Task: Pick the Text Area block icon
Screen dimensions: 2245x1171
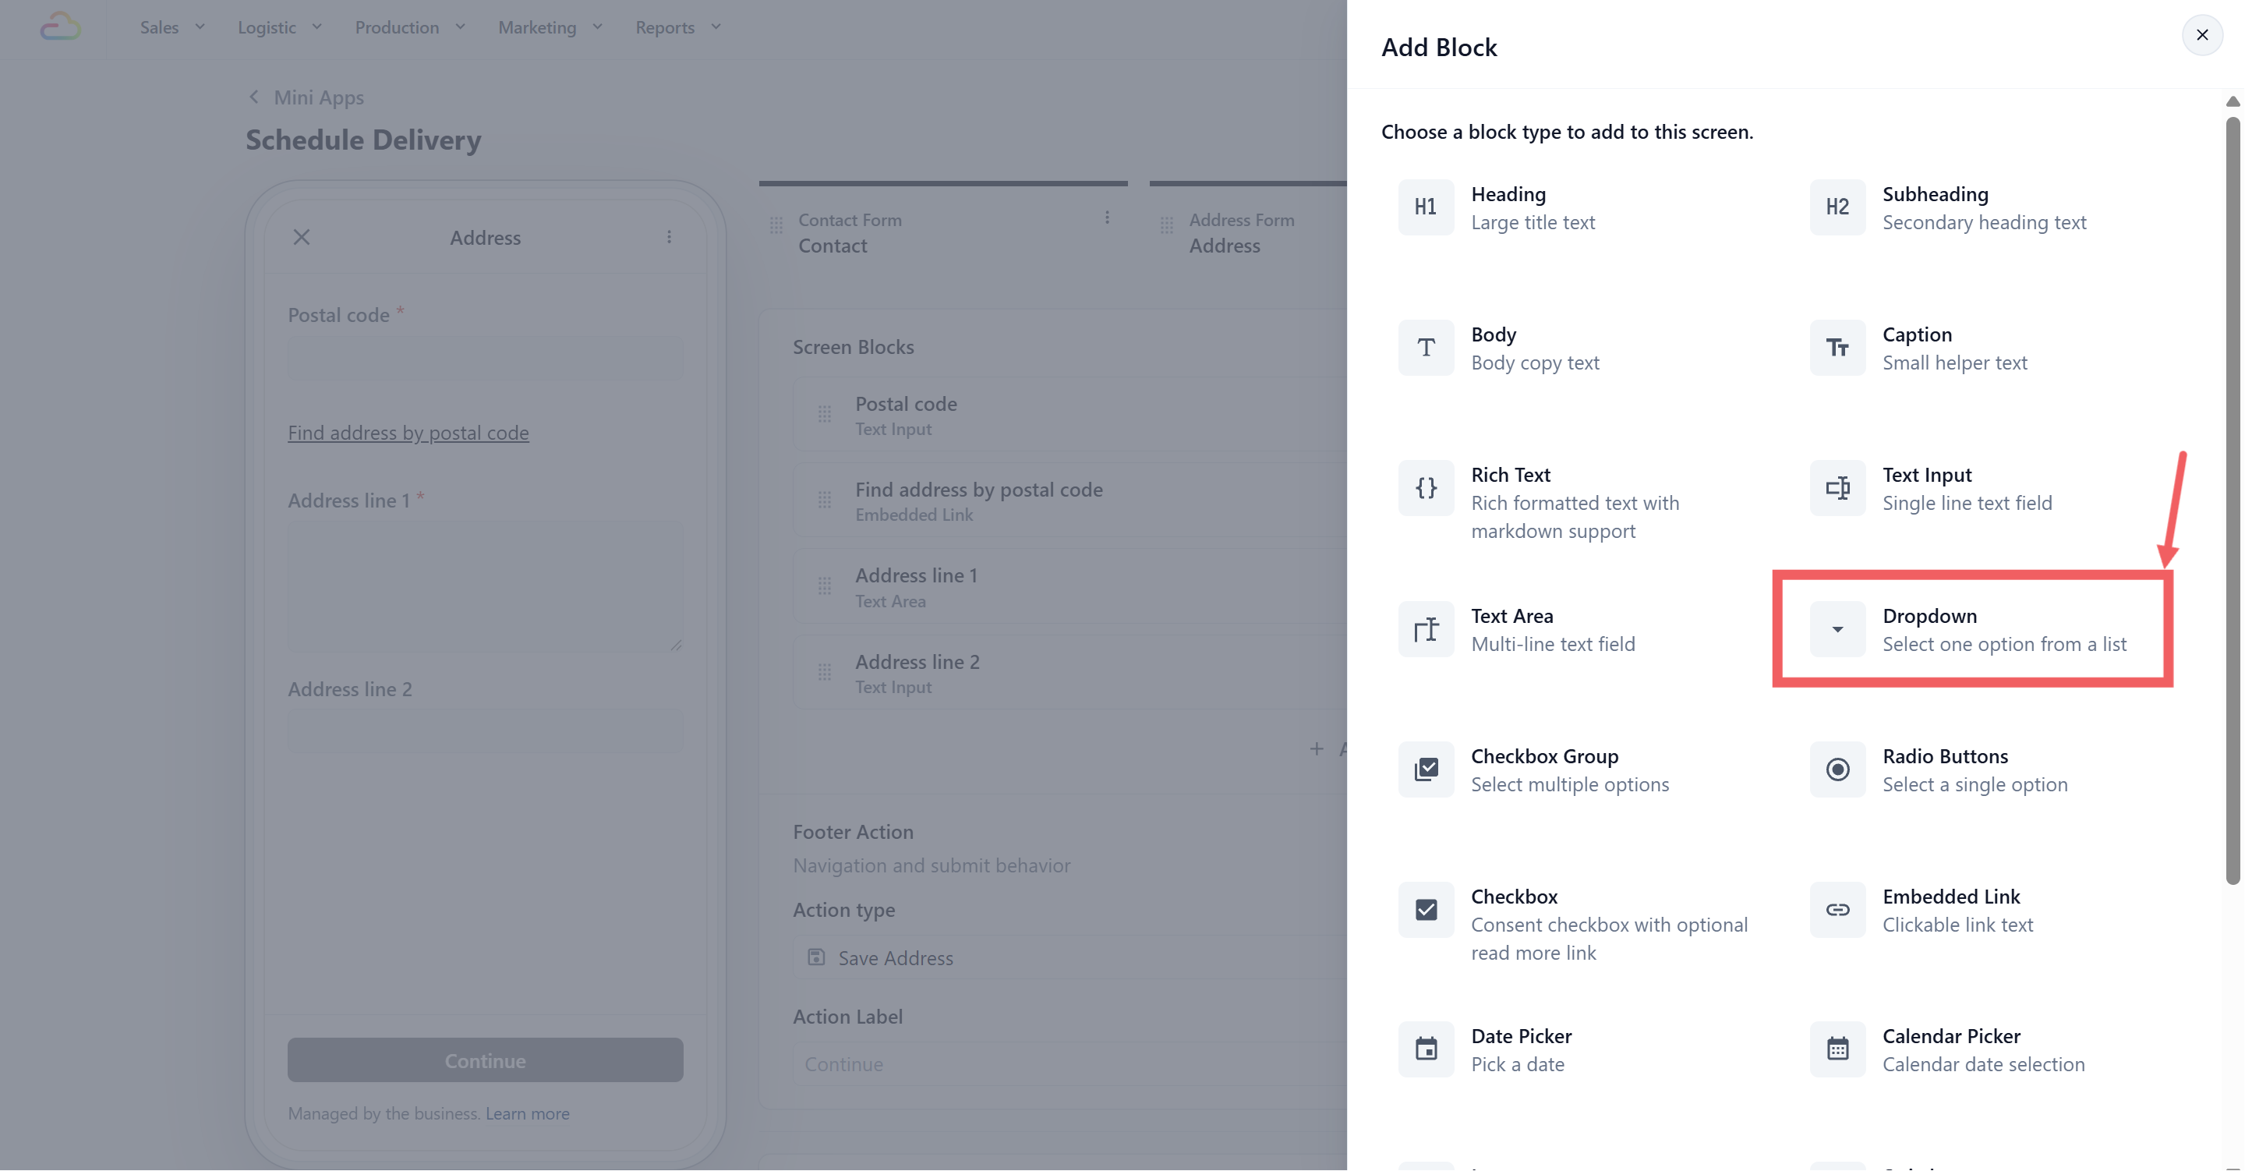Action: 1426,629
